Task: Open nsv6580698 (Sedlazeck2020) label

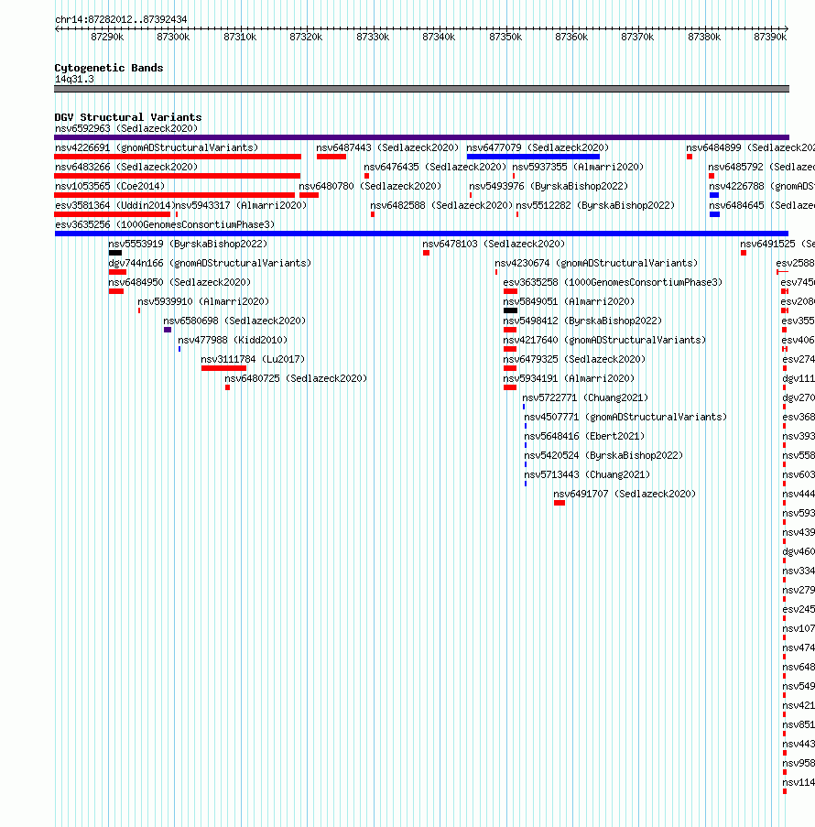Action: (234, 321)
